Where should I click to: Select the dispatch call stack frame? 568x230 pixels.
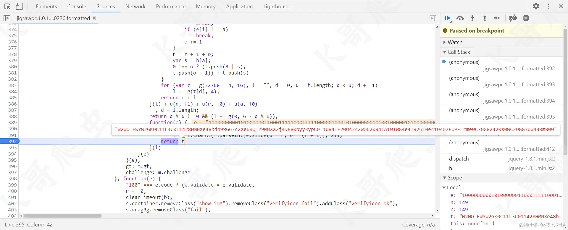[501, 159]
